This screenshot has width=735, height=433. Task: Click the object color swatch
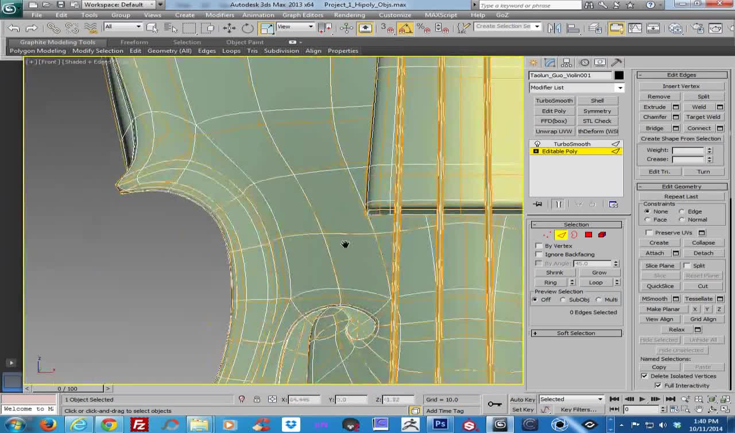[x=618, y=75]
